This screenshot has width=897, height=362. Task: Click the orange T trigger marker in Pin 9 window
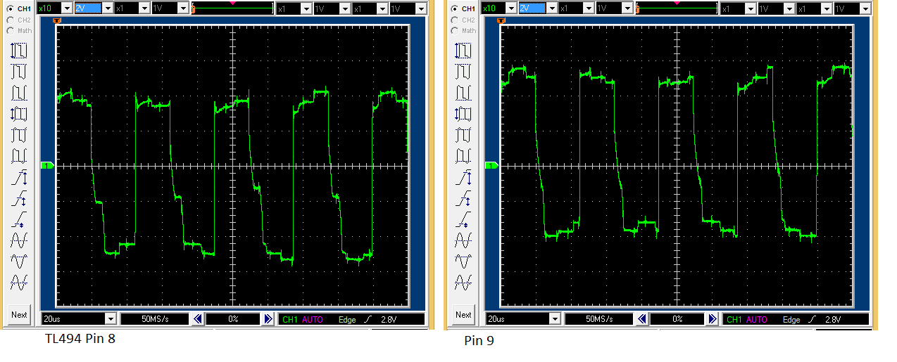click(501, 20)
